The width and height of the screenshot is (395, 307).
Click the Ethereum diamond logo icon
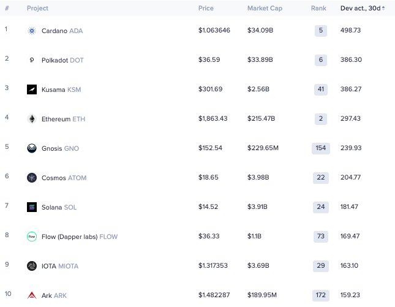pyautogui.click(x=32, y=119)
